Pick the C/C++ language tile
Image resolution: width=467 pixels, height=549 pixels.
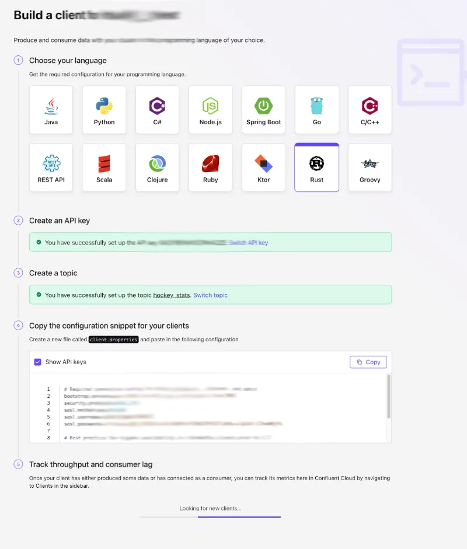370,110
